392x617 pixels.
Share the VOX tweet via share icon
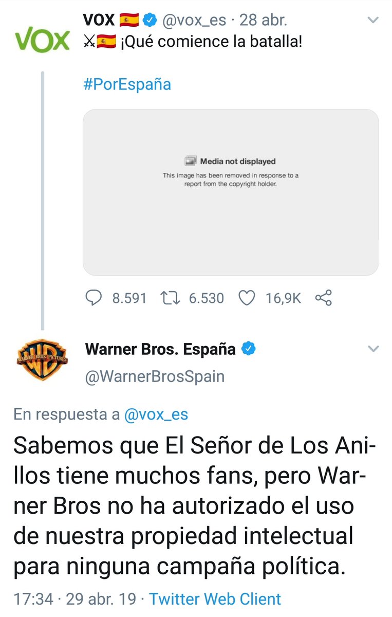[323, 298]
